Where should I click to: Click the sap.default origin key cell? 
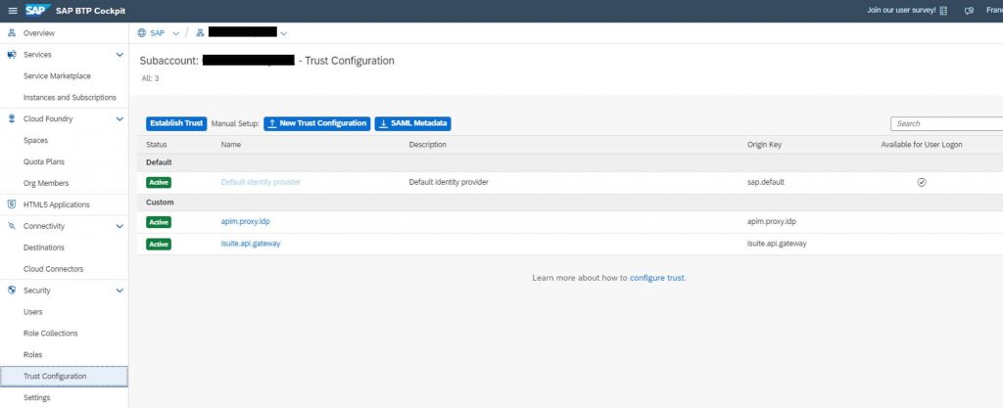pyautogui.click(x=766, y=182)
